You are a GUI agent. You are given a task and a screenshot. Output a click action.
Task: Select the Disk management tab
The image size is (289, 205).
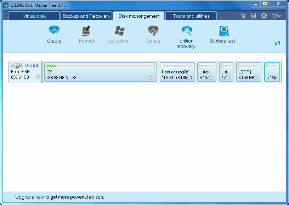pos(138,16)
